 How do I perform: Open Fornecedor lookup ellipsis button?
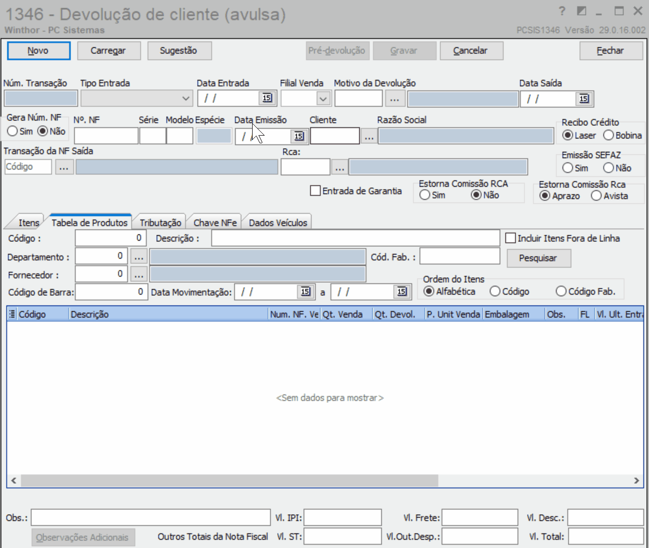point(139,274)
